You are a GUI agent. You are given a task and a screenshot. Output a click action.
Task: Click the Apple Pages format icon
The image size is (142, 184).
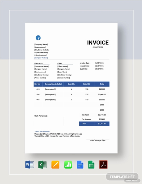coord(55,165)
